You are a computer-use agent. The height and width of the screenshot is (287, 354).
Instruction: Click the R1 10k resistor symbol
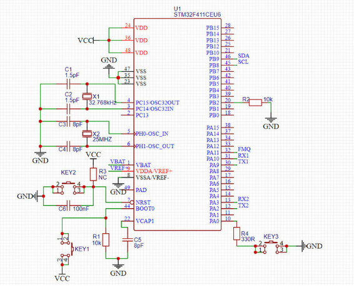pyautogui.click(x=106, y=239)
